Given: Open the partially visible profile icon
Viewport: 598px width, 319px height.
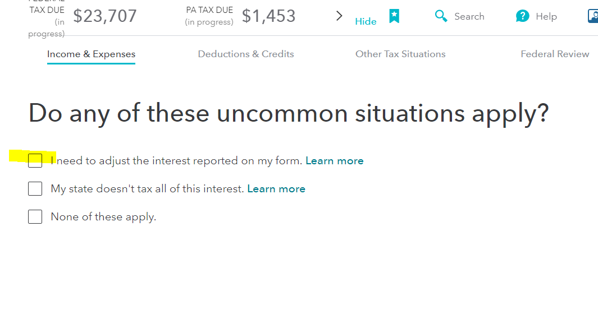Looking at the screenshot, I should [593, 16].
